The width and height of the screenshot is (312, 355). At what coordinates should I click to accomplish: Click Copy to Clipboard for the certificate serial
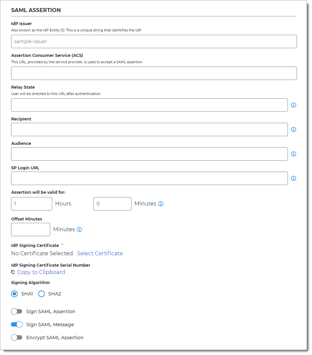click(x=41, y=272)
